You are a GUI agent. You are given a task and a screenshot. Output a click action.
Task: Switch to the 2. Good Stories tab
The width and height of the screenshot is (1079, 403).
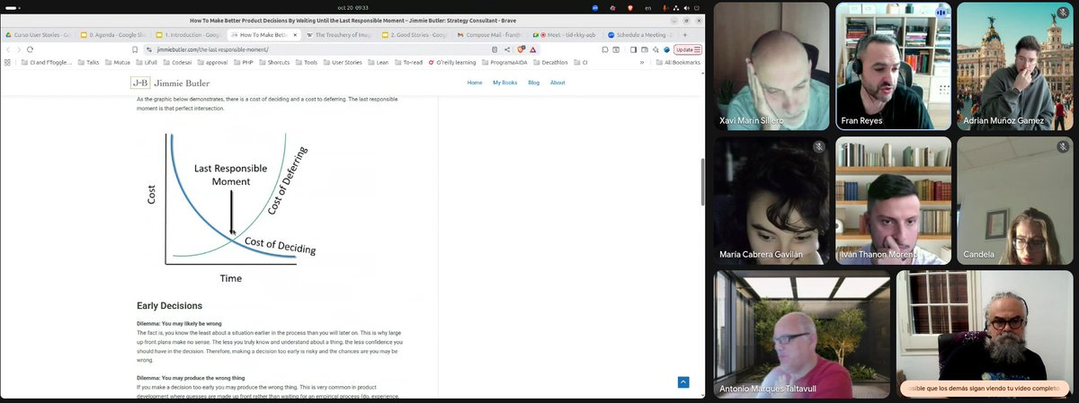[416, 35]
